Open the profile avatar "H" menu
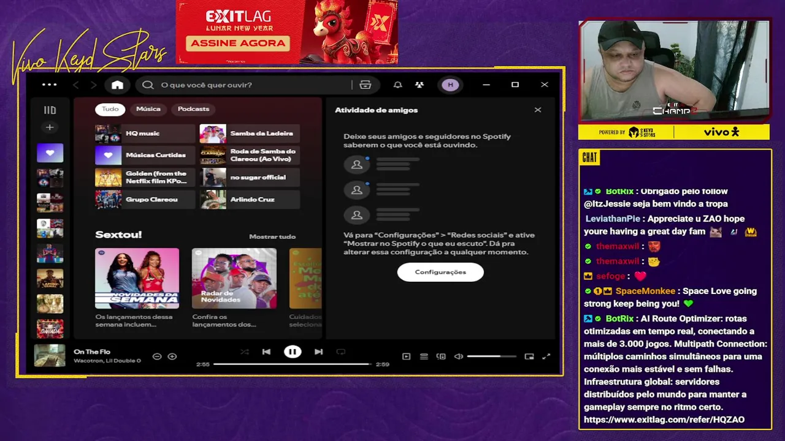Screen dimensions: 785x441 450,85
